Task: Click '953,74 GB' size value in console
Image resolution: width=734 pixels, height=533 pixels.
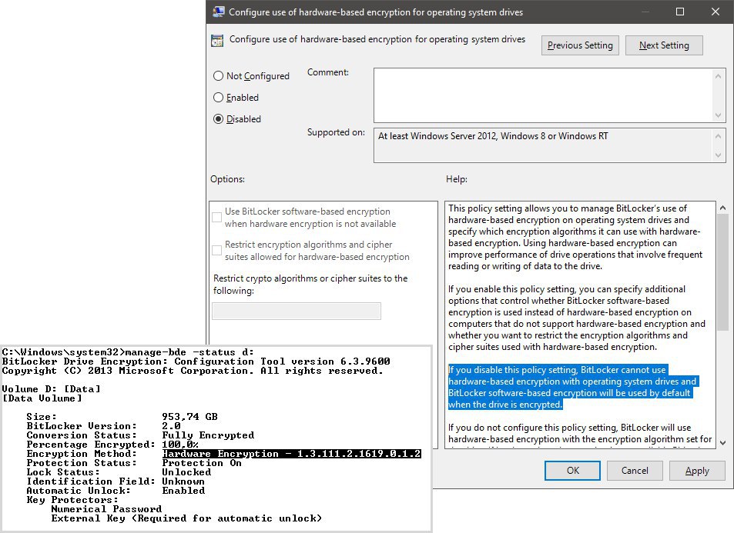Action: (x=189, y=417)
